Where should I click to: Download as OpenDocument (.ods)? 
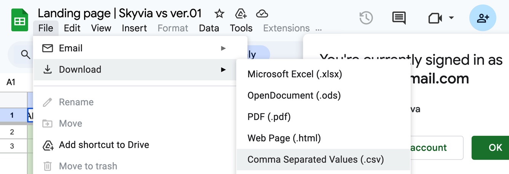(x=323, y=95)
